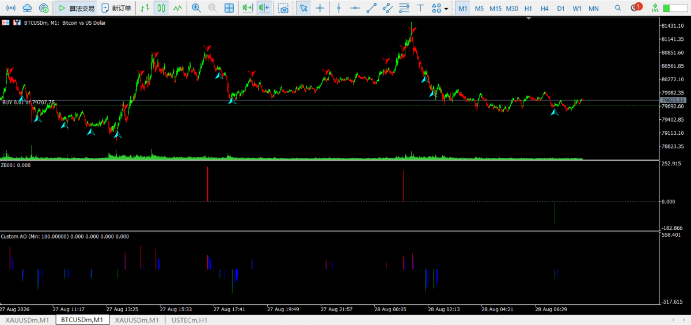This screenshot has width=691, height=325.
Task: Select the trendline drawing tool
Action: pos(372,8)
